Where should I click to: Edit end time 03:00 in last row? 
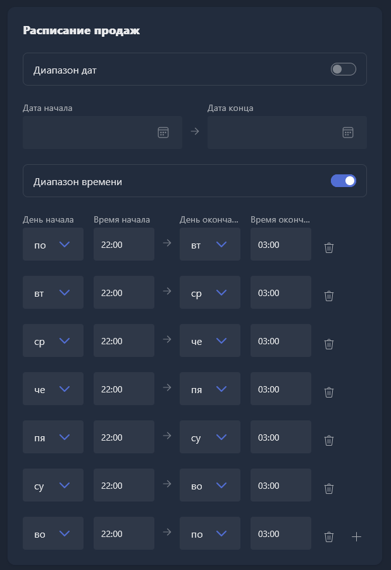click(281, 533)
